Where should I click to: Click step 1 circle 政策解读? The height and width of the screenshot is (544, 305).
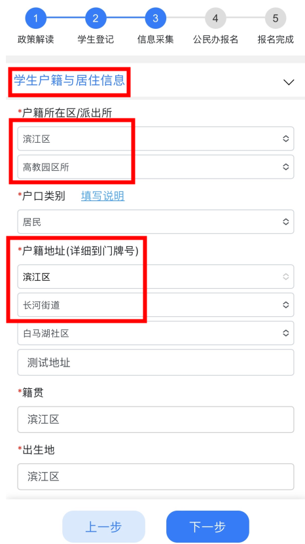click(x=35, y=18)
